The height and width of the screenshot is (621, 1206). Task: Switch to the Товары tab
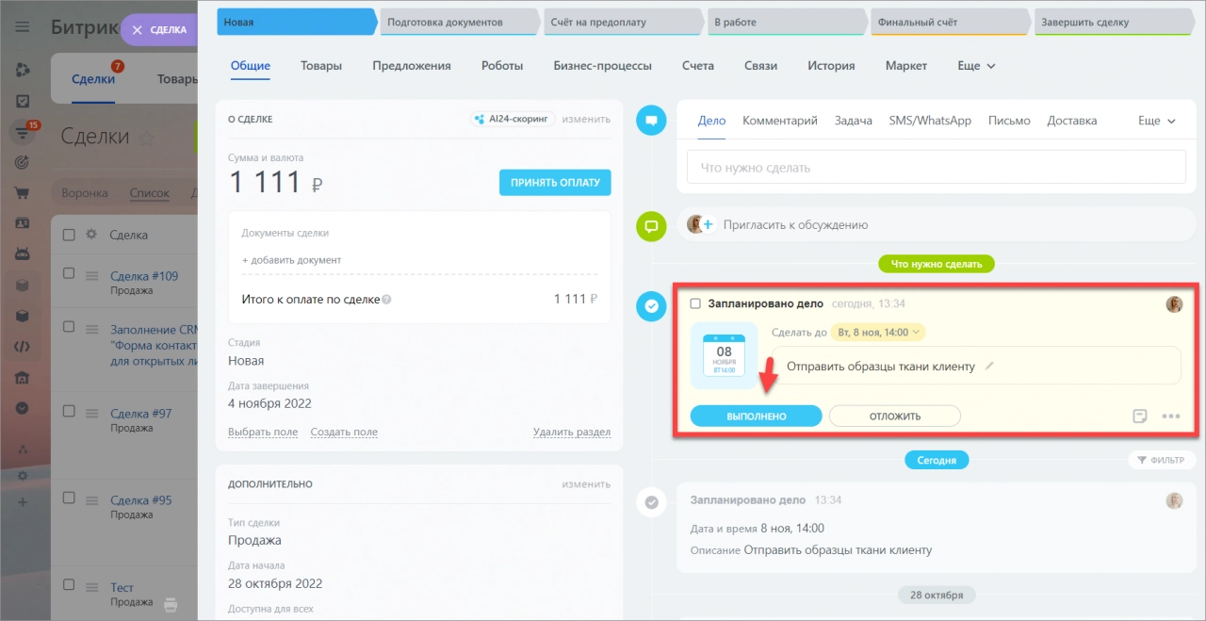321,66
